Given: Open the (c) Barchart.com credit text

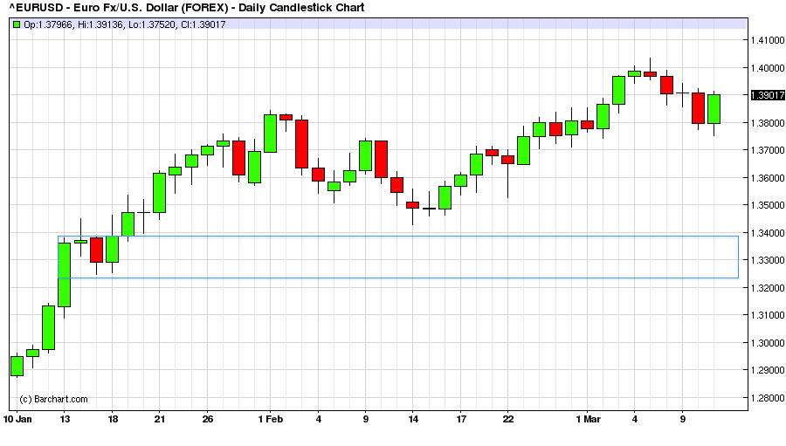Looking at the screenshot, I should 53,400.
